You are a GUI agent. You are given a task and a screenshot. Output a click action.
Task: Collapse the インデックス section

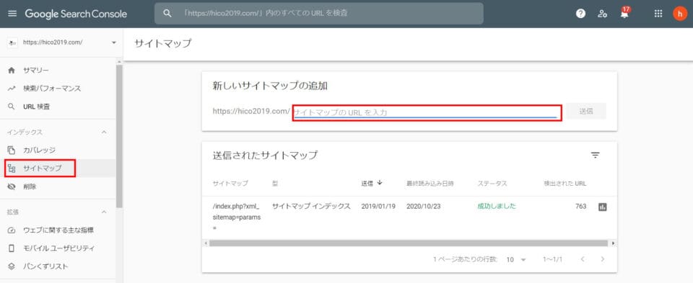point(104,132)
